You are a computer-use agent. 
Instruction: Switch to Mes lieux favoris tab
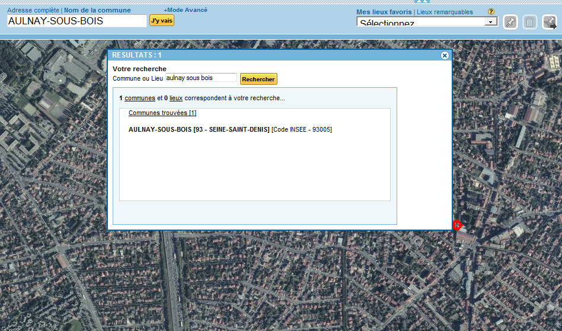point(384,12)
